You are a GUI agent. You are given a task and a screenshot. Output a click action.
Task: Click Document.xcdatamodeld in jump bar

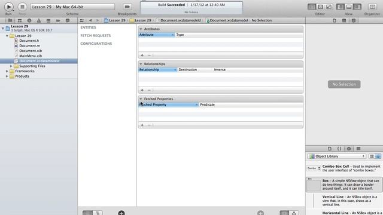pos(178,20)
